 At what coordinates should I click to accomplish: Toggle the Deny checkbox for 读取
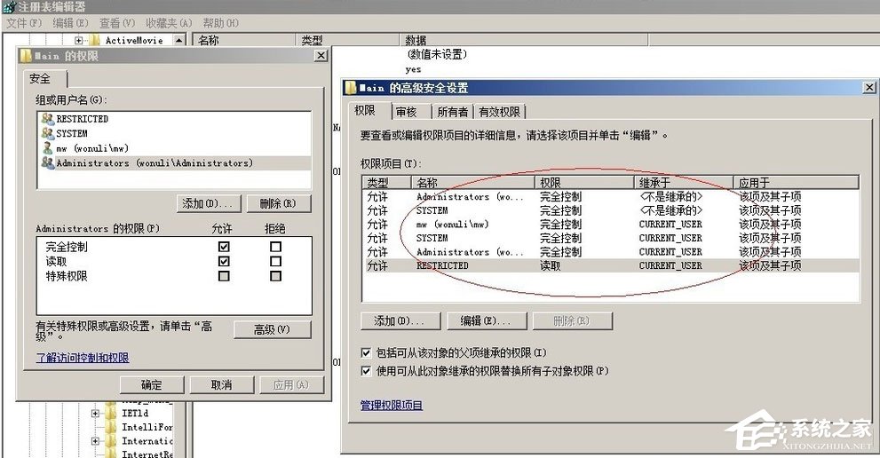pos(276,262)
